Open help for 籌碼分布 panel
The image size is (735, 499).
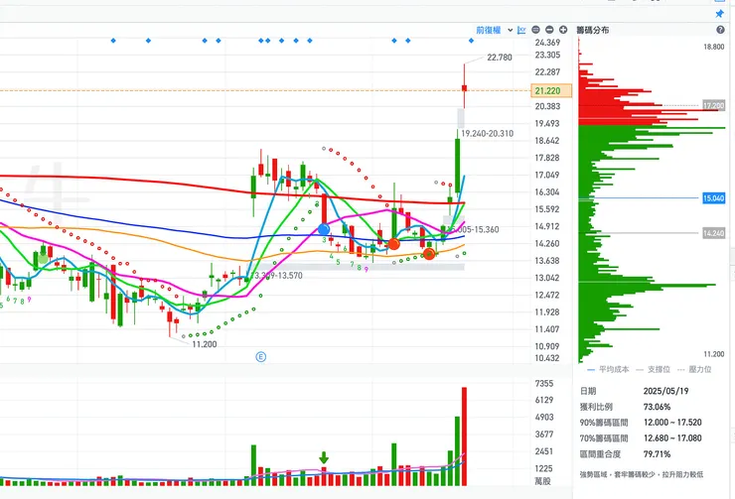(720, 30)
